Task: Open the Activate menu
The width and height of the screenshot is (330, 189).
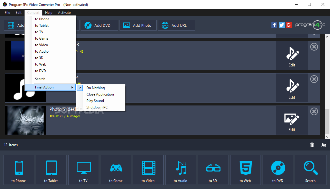Action: tap(64, 13)
